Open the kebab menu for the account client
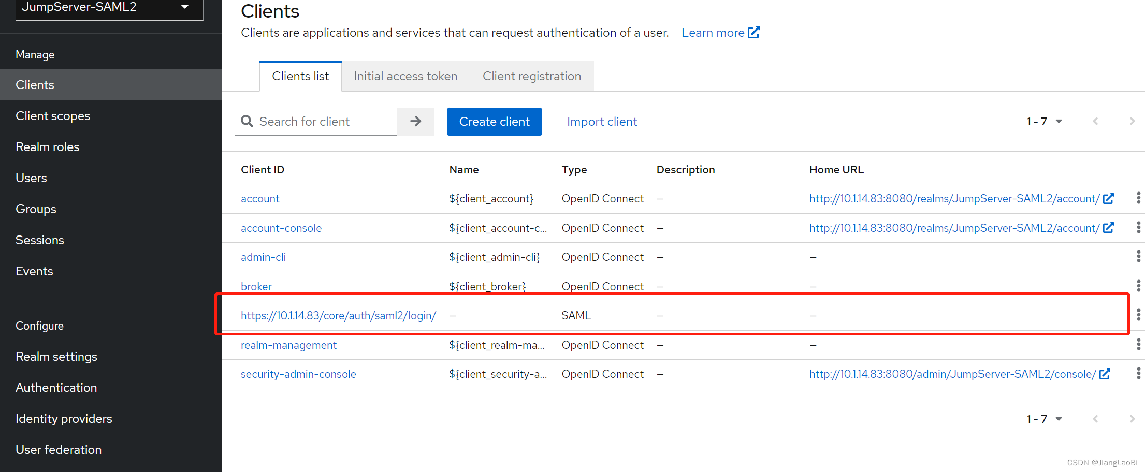Screen dimensions: 1145x472 1138,198
